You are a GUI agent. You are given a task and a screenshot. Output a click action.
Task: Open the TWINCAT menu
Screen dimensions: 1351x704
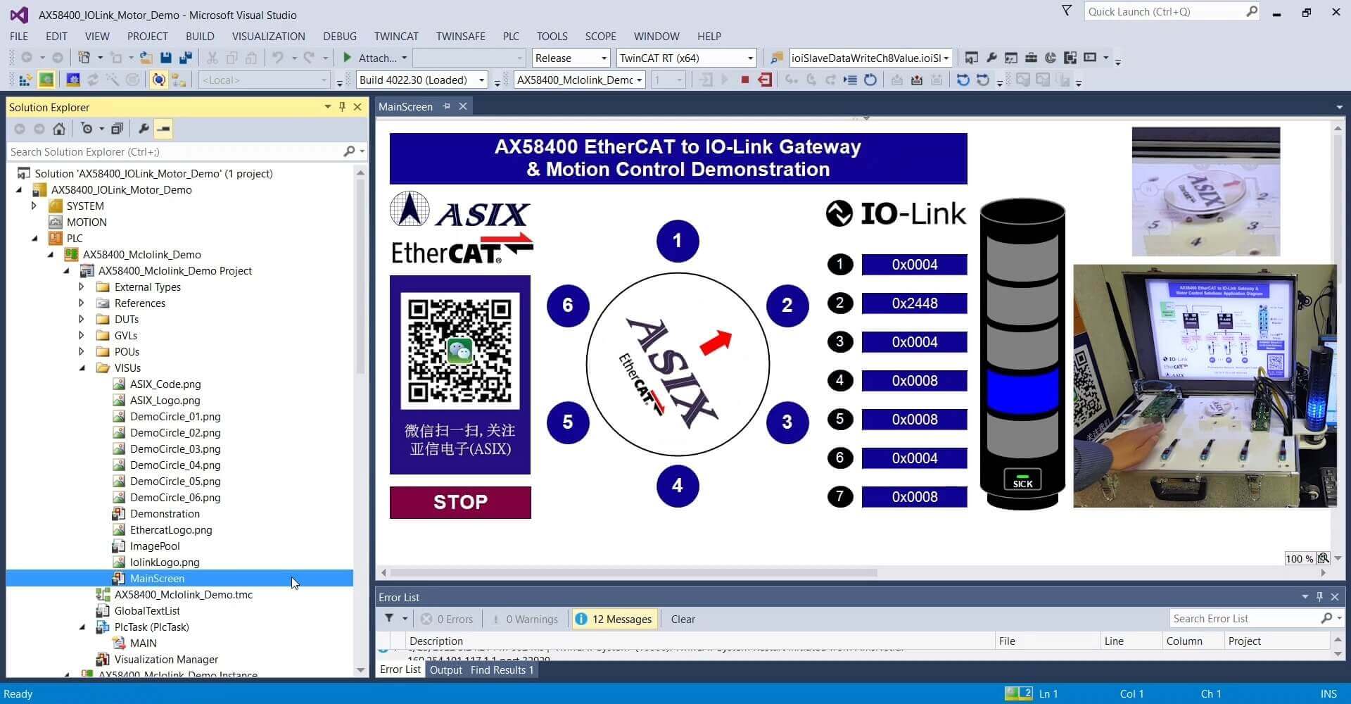[396, 36]
